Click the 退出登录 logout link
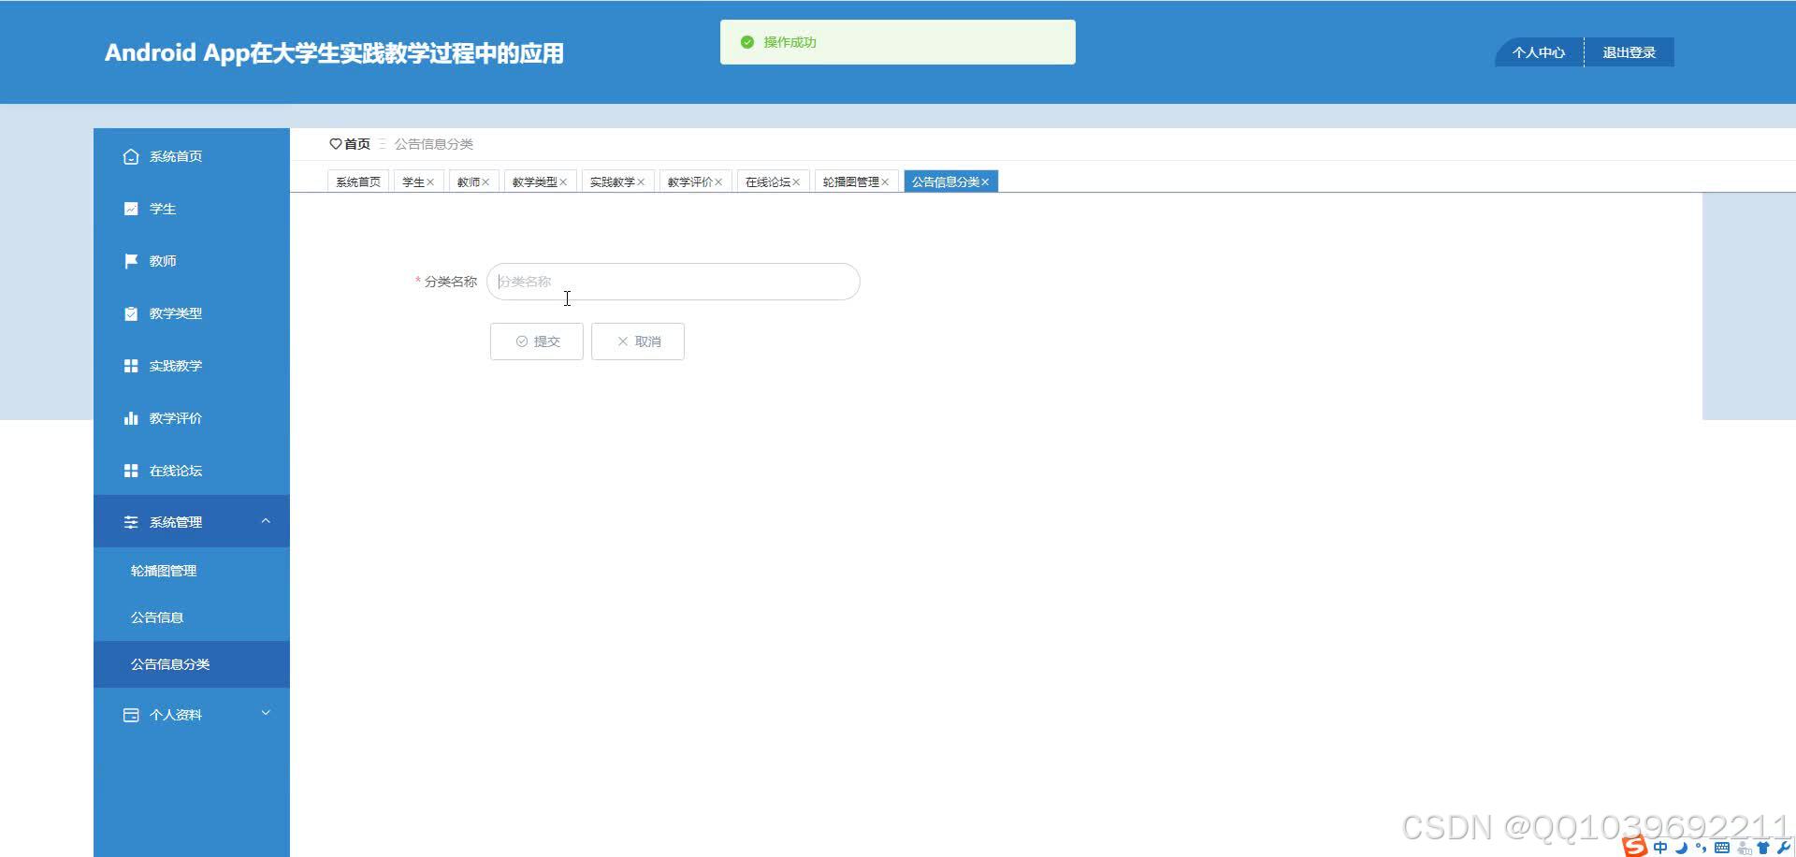 pos(1629,51)
